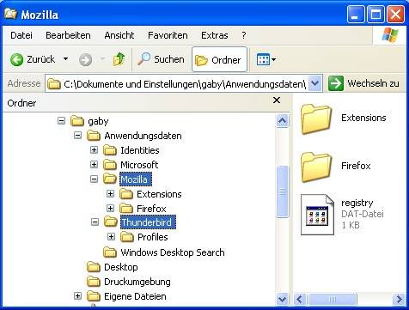Screen dimensions: 409x310
Task: Click the Microsoft folder icon in tree
Action: point(110,165)
